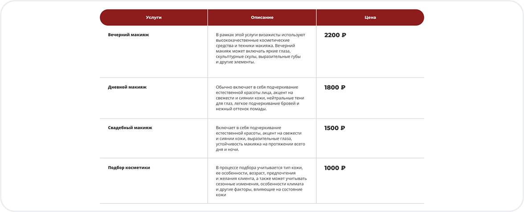Image resolution: width=524 pixels, height=212 pixels.
Task: Click the ruble sign next to 1500
Action: (343, 128)
